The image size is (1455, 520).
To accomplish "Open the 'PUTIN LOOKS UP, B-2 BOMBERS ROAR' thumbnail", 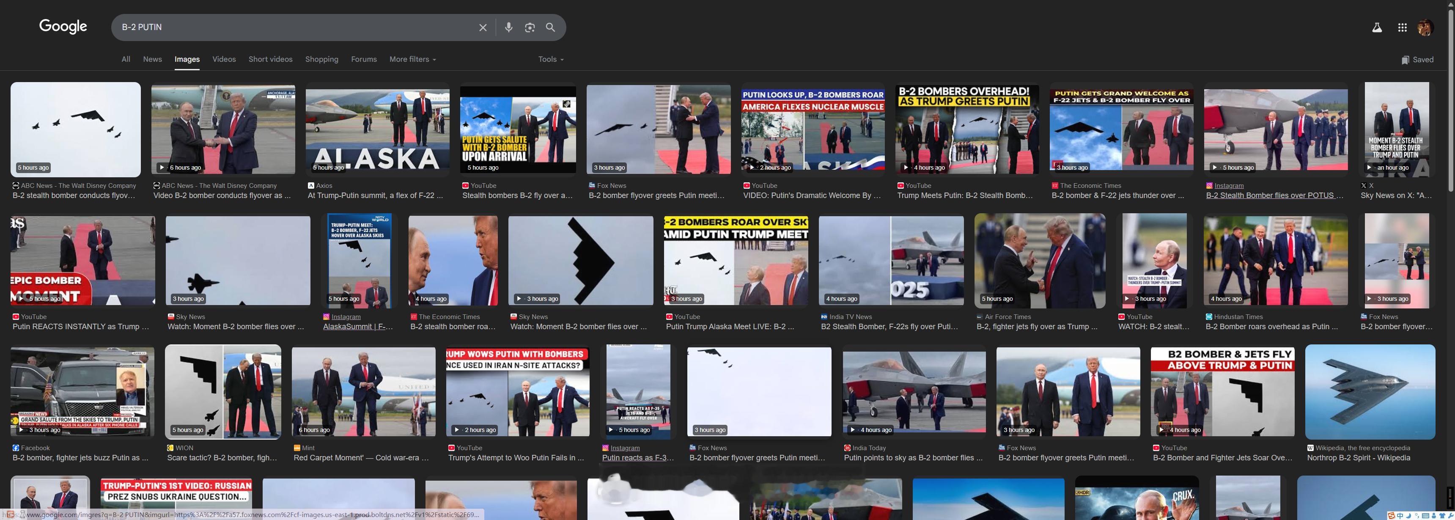I will tap(813, 129).
